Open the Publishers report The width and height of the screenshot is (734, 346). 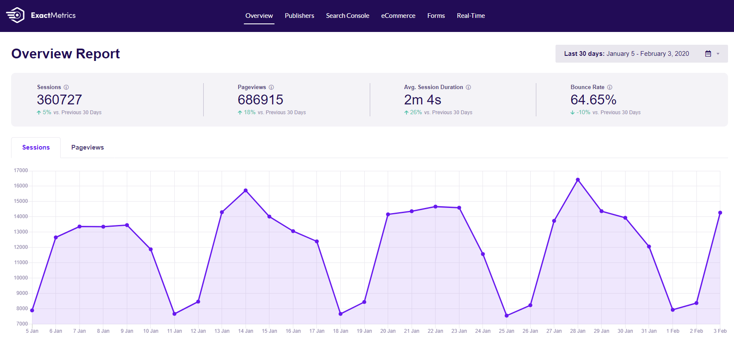299,16
